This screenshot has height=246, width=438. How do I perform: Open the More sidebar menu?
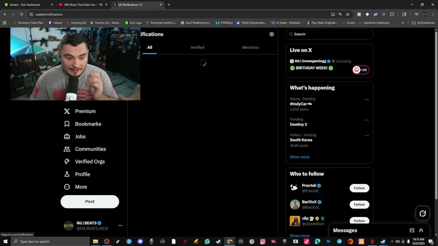76,187
